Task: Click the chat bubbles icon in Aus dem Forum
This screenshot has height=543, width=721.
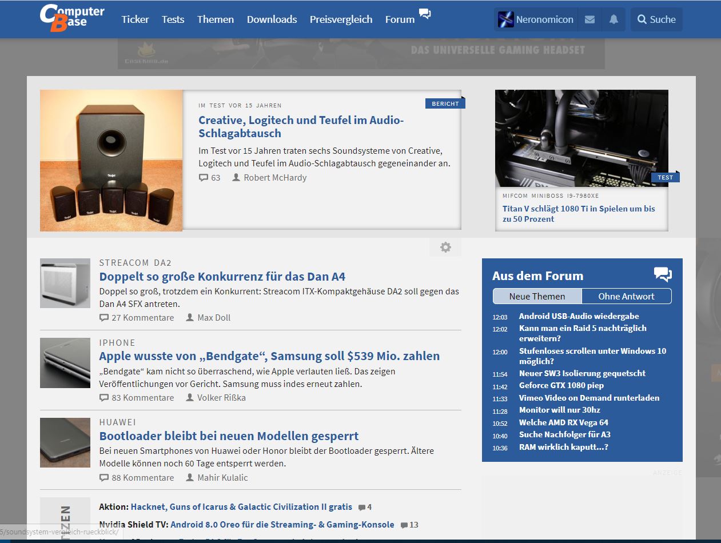Action: (663, 275)
